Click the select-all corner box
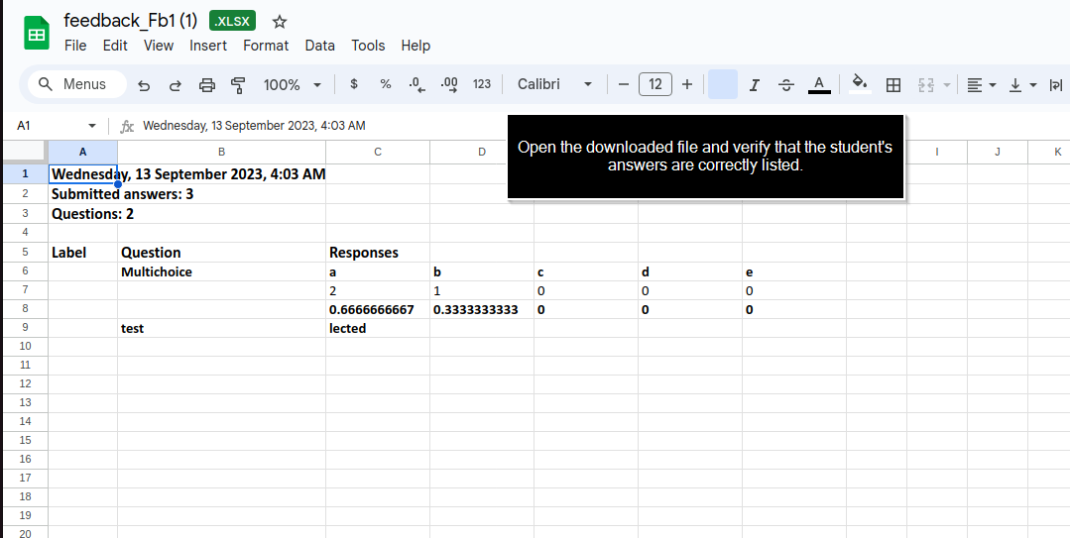The image size is (1070, 538). point(25,152)
